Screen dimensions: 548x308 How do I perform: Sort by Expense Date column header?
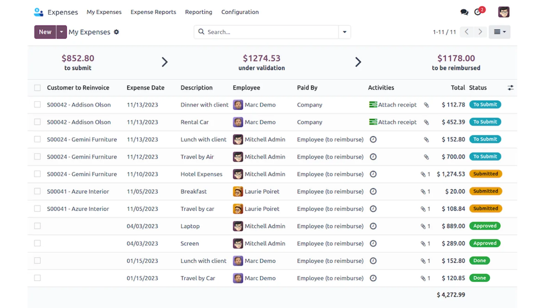pos(146,88)
